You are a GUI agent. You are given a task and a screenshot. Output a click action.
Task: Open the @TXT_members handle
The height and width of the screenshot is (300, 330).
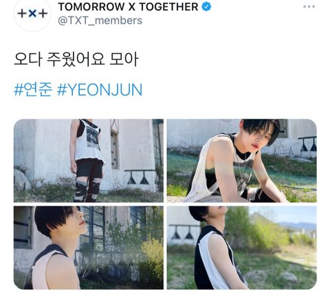tap(100, 21)
